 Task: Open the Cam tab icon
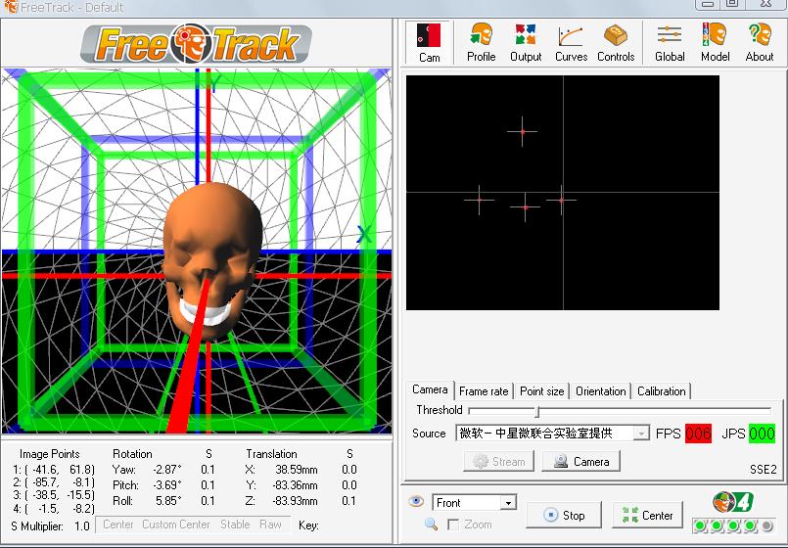(429, 43)
